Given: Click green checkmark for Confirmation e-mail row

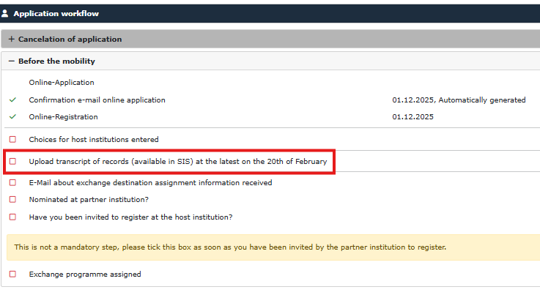Looking at the screenshot, I should pyautogui.click(x=12, y=100).
